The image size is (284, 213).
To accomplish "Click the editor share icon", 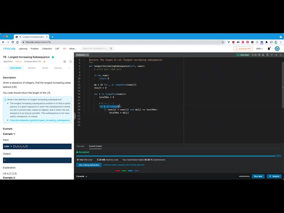I will 276,55.
